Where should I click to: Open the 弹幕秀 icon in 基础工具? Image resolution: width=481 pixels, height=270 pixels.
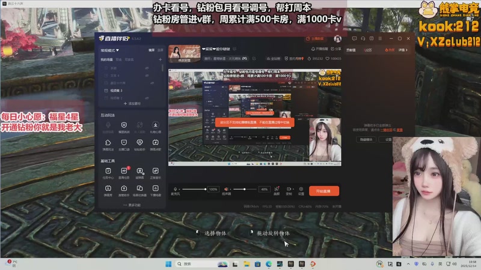(x=108, y=188)
